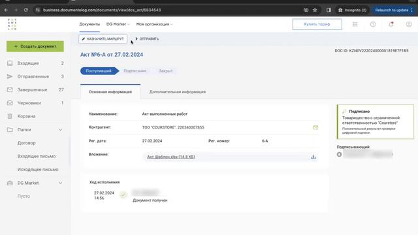
Task: Open user profile icon
Action: 409,24
